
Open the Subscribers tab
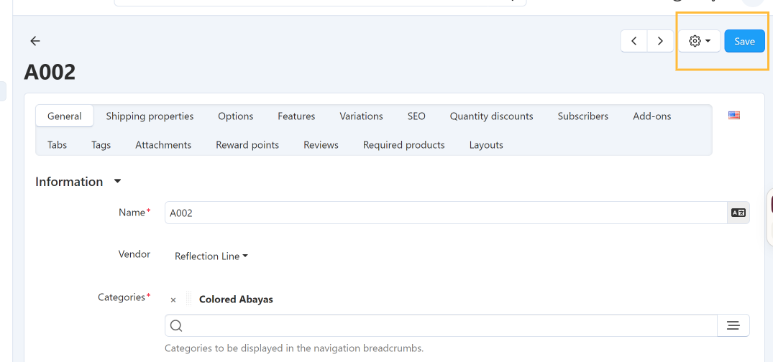(x=583, y=116)
